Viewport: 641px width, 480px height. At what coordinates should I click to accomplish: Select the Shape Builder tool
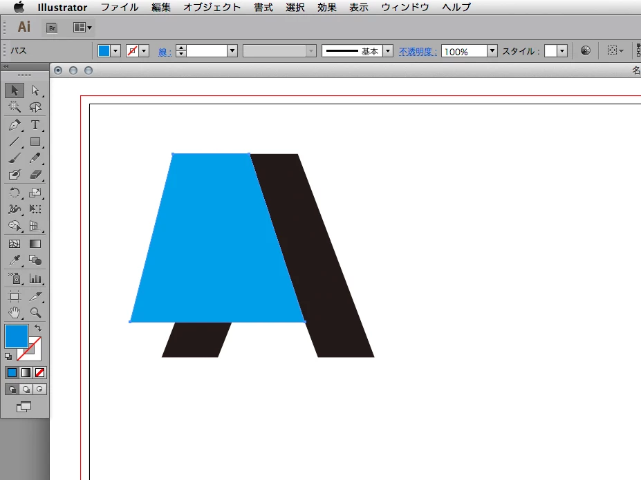tap(15, 226)
